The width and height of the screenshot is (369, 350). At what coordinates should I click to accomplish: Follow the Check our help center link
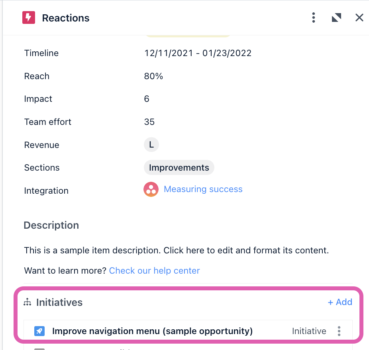pyautogui.click(x=154, y=270)
